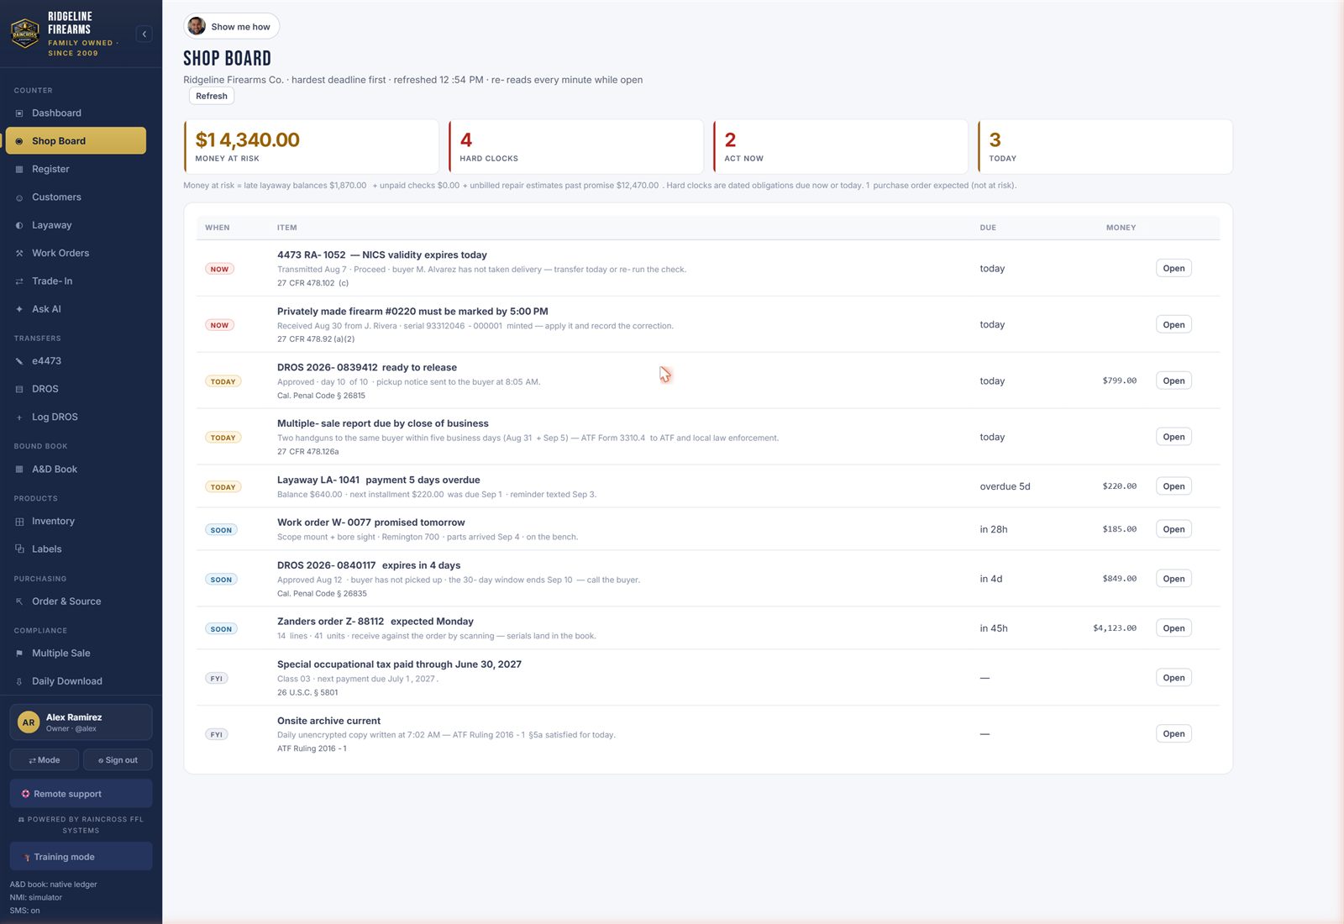Open the Shop Board menu item
The height and width of the screenshot is (924, 1344).
click(x=76, y=141)
